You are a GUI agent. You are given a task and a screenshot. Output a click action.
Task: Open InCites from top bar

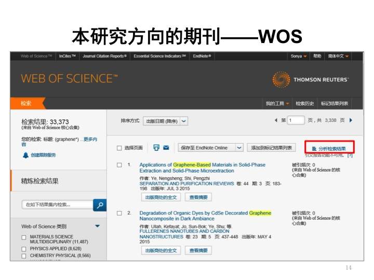[x=67, y=56]
